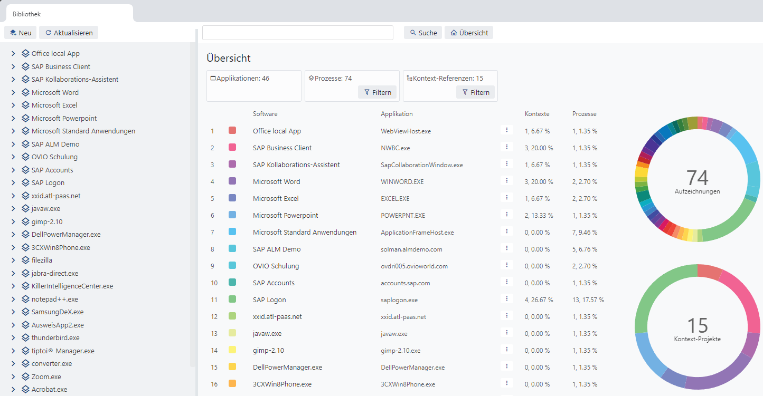Go to Übersicht via toolbar button
The height and width of the screenshot is (396, 763).
coord(469,33)
